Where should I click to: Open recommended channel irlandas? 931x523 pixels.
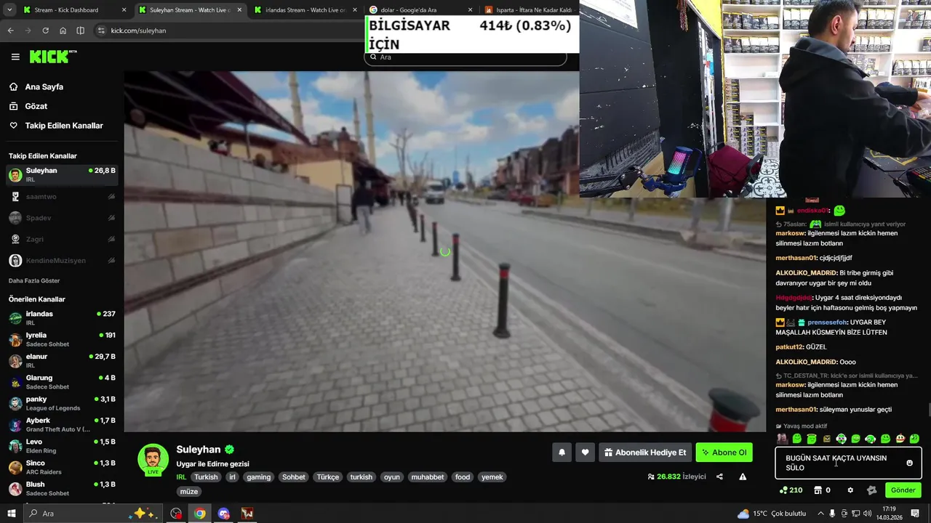(62, 317)
